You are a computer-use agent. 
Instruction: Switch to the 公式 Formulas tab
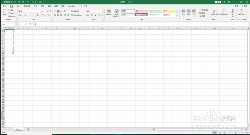(x=35, y=6)
